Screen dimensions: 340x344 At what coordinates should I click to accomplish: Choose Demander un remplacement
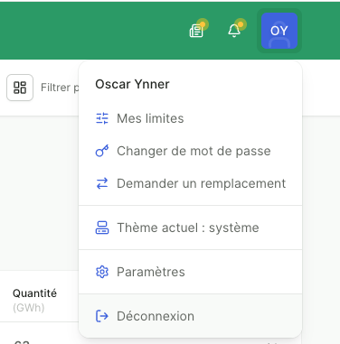tap(190, 183)
